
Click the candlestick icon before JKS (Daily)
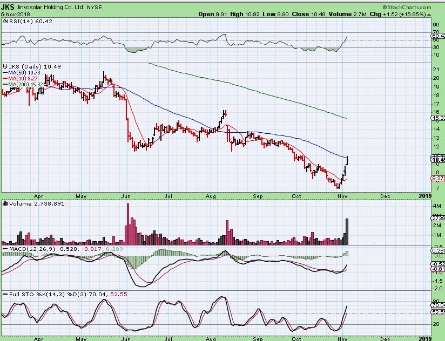pyautogui.click(x=5, y=66)
